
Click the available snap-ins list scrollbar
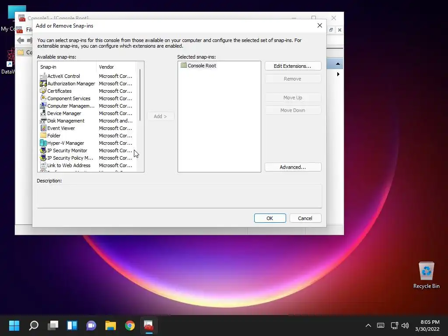click(x=140, y=95)
